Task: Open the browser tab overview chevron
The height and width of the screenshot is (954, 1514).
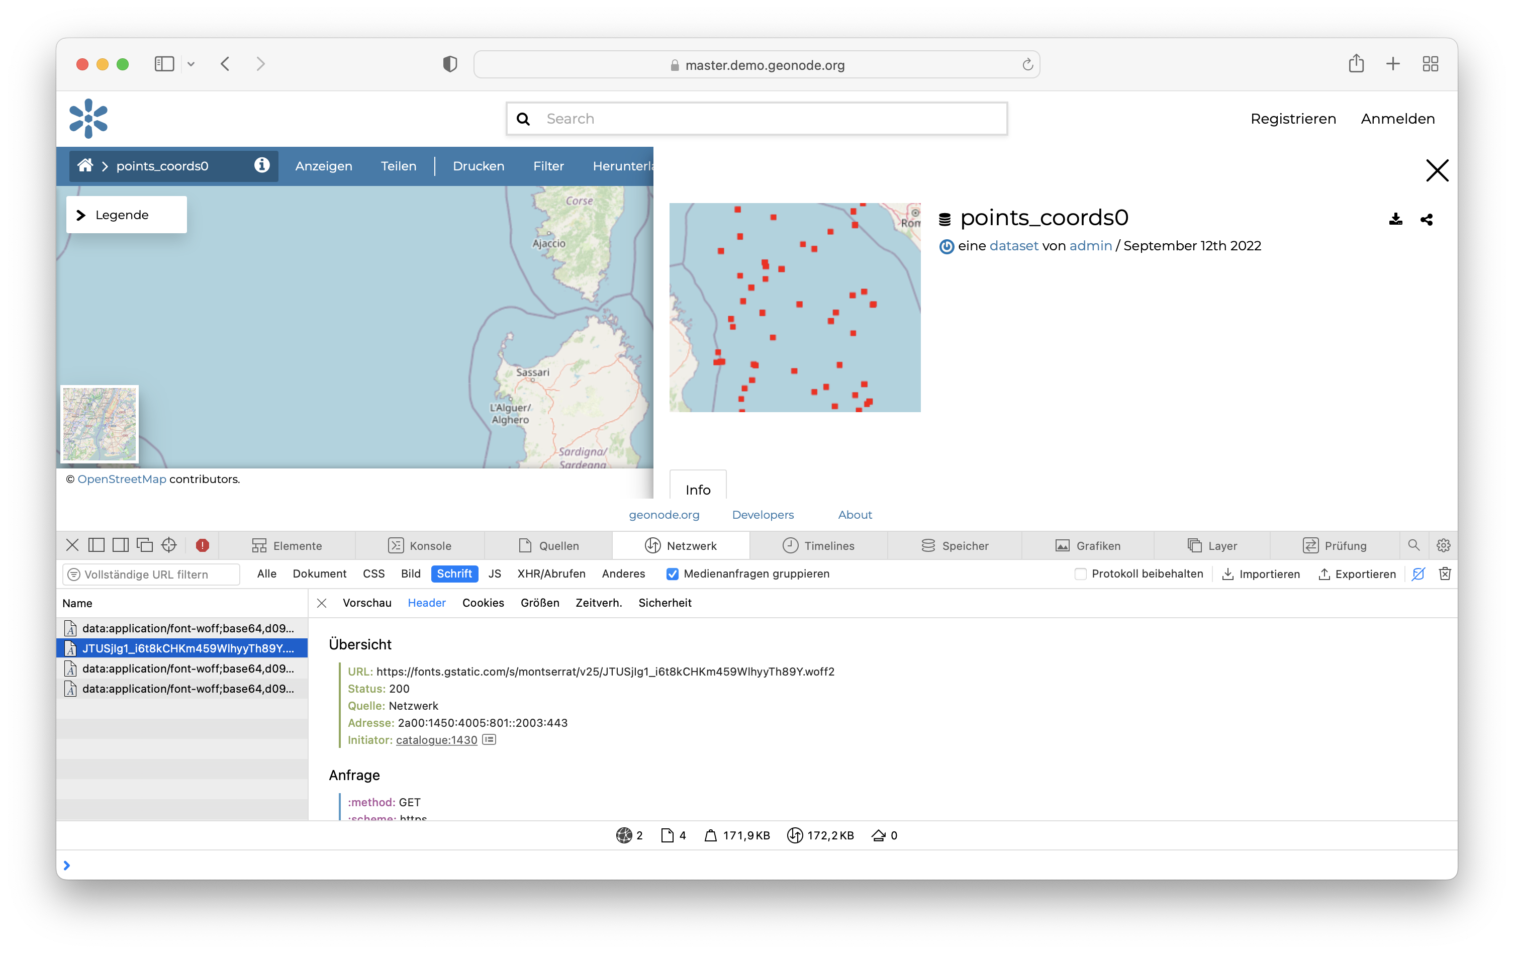Action: 192,63
